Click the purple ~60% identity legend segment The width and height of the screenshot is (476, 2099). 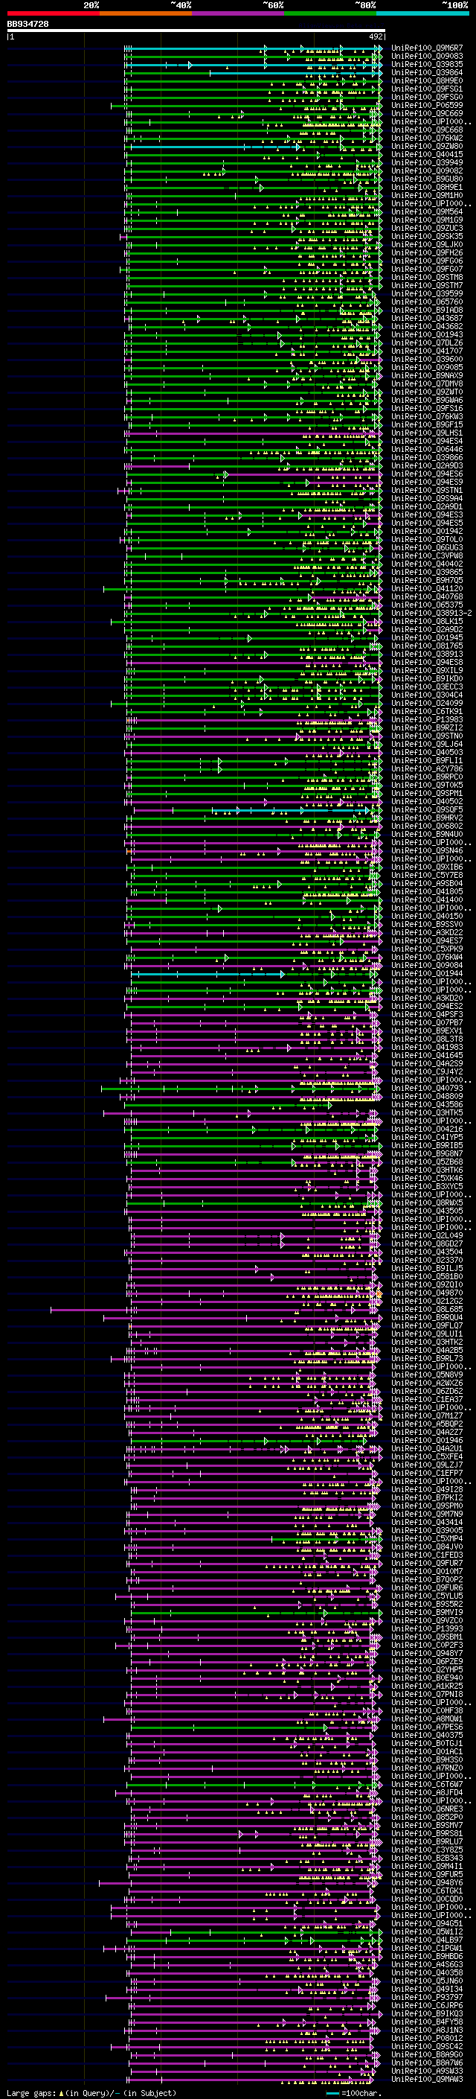coord(237,13)
